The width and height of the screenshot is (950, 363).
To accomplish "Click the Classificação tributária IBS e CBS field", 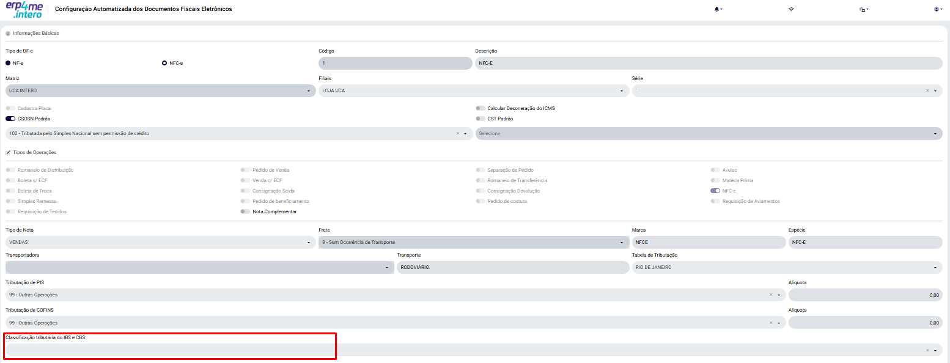I will (x=474, y=350).
